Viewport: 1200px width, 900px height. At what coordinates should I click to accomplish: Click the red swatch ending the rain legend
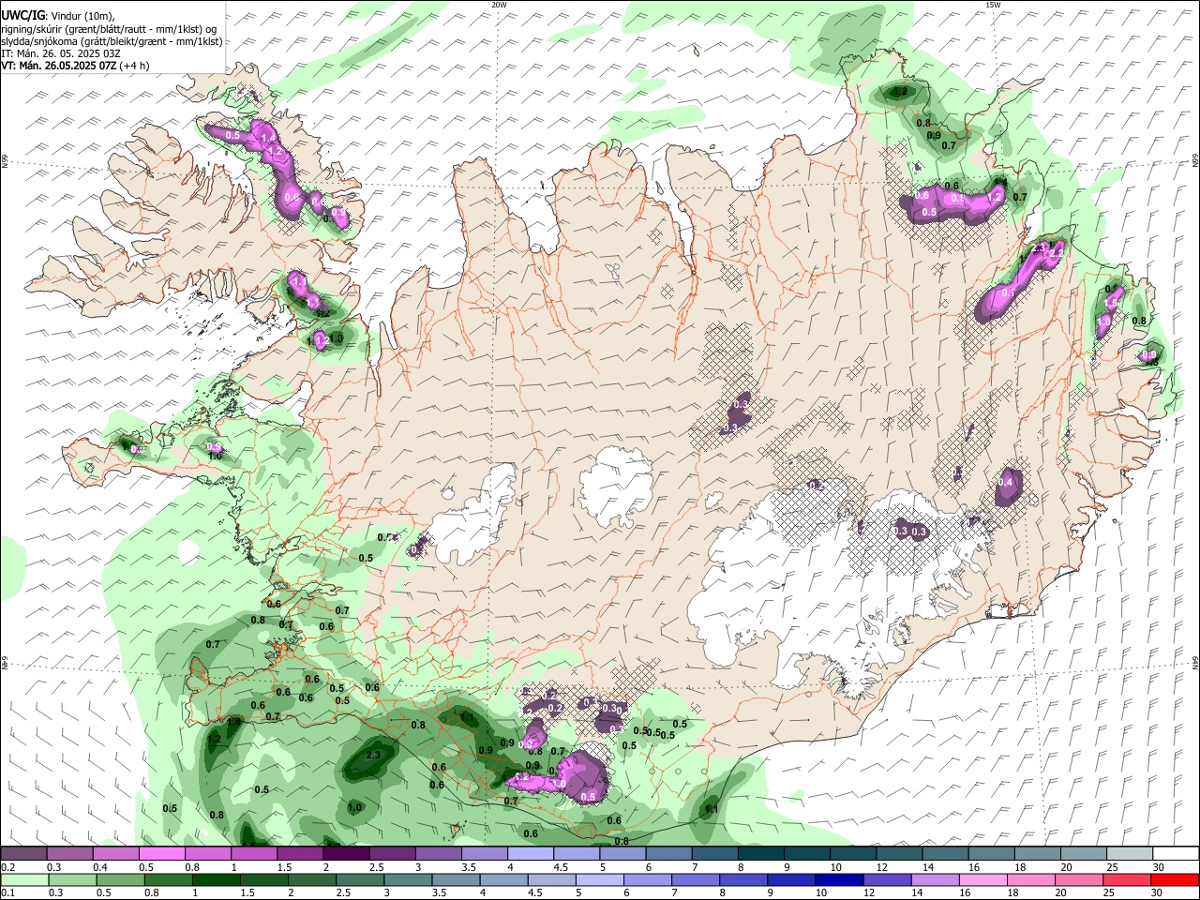[1176, 879]
